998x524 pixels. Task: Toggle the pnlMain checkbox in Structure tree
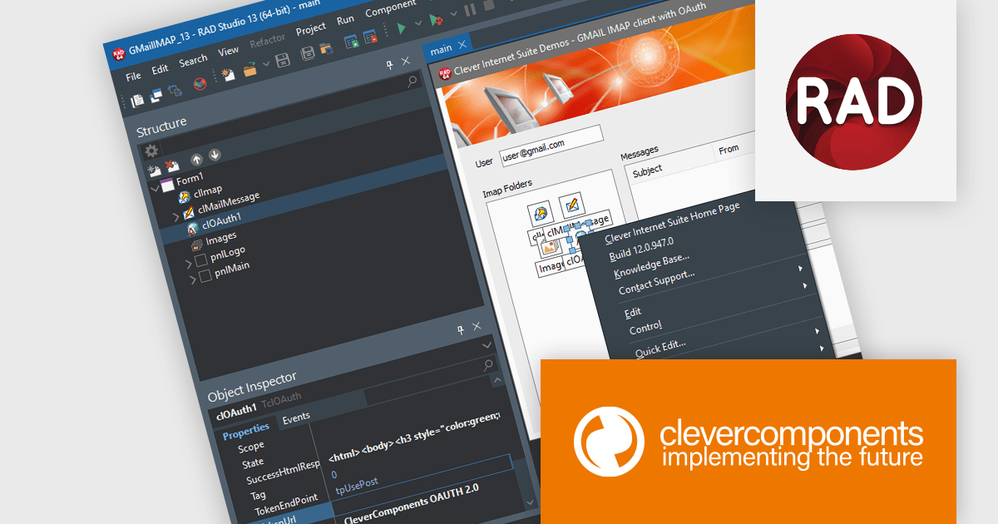[205, 274]
